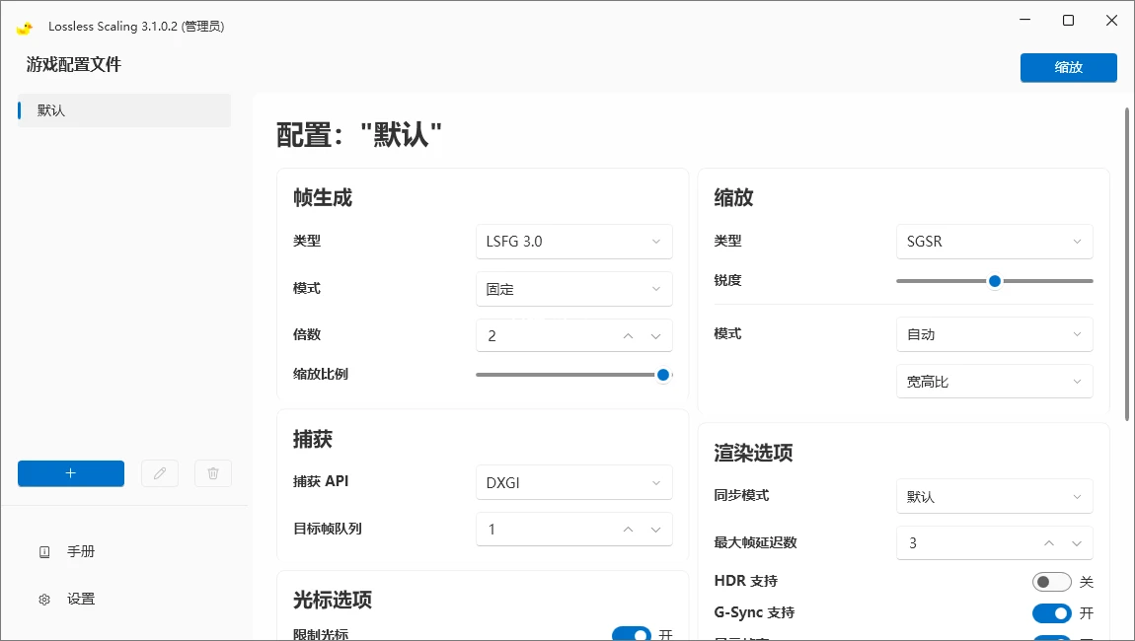Increase 最大帧延迟数 with up arrow
The width and height of the screenshot is (1135, 641).
point(1049,543)
